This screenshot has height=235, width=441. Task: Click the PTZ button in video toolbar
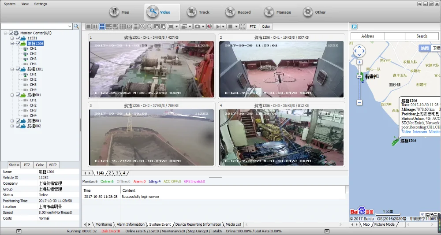point(253,26)
